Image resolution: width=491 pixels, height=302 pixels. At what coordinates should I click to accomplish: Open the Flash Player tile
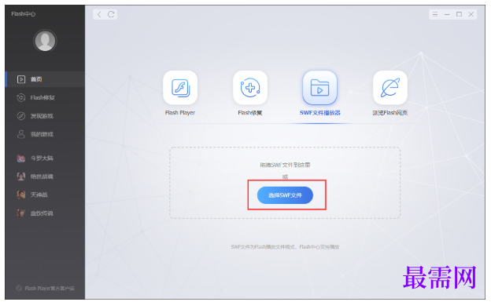click(180, 87)
